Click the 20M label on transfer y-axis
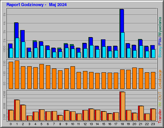This screenshot has width=164, height=128. click(4, 117)
